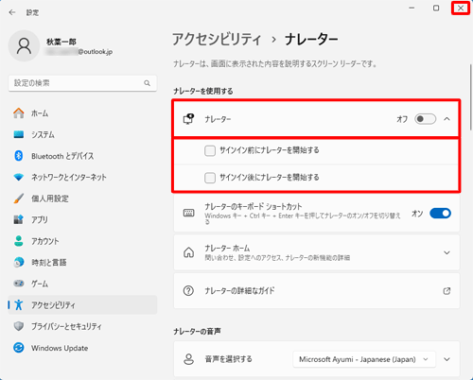Screen dimensions: 473x380
Task: Click the ナレーター screen-reader icon
Action: point(188,119)
